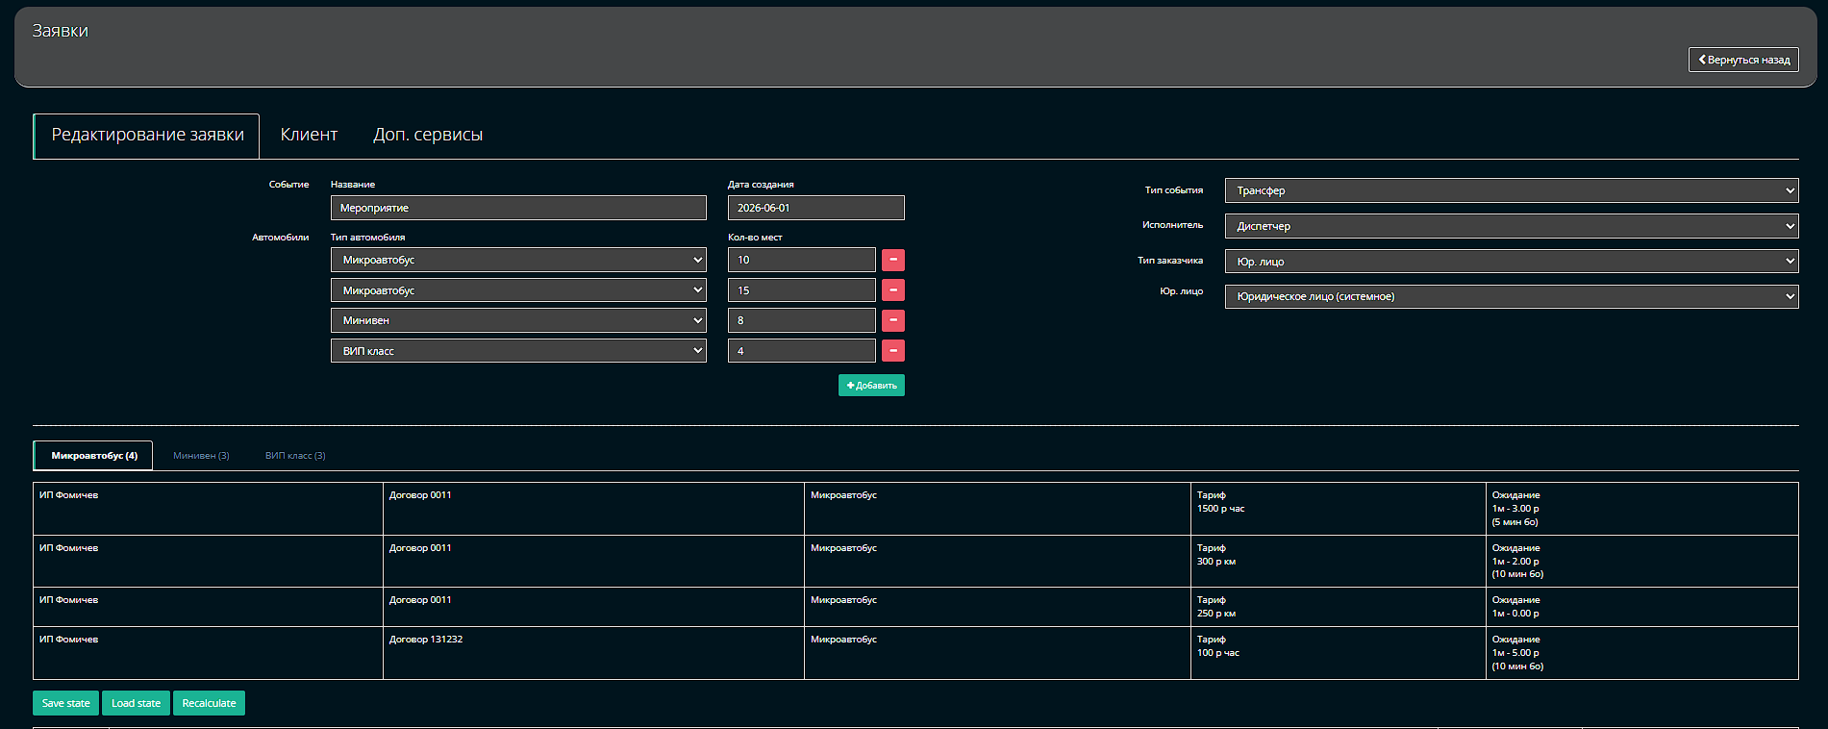Remove the 10-seat Микроавтобус row
Viewport: 1828px width, 729px height.
tap(892, 260)
